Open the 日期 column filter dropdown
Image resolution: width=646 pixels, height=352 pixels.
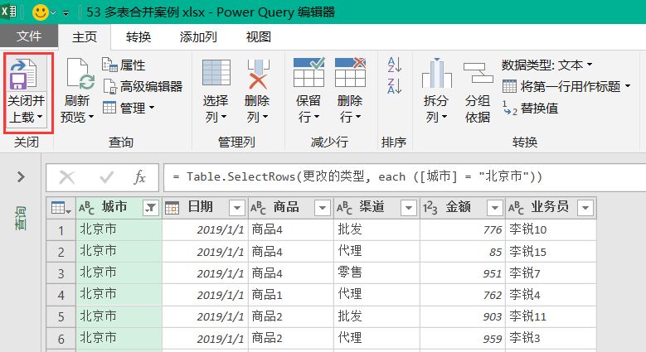click(237, 208)
